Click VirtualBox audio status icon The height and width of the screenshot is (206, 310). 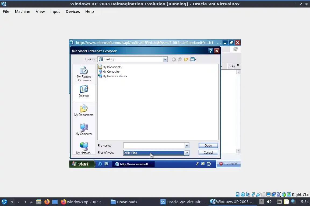pos(248,194)
